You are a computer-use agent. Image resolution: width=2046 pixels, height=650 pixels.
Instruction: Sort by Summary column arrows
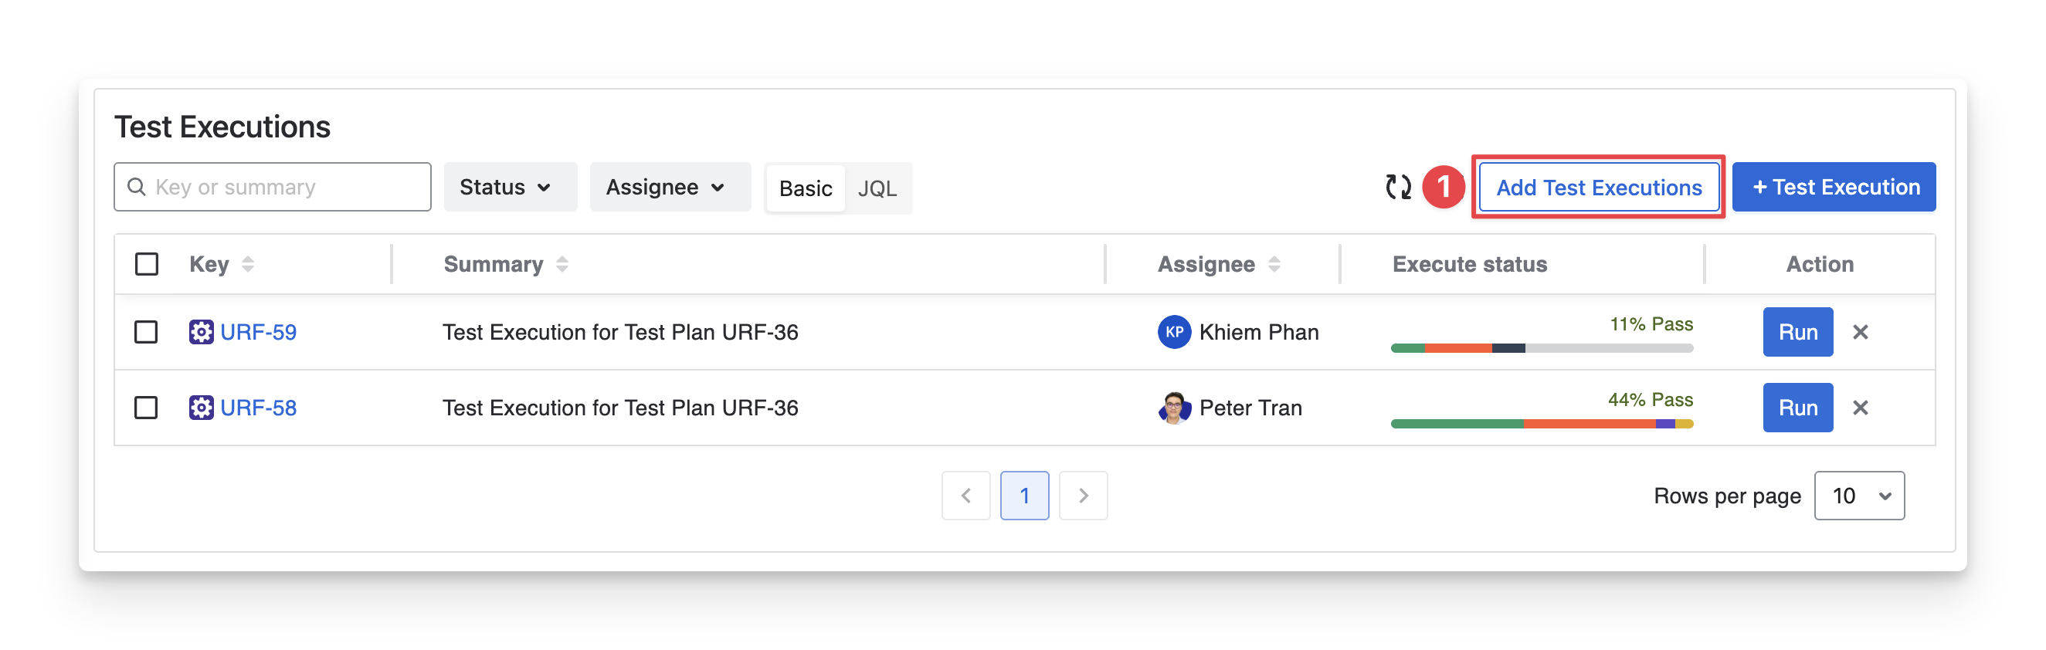(562, 264)
